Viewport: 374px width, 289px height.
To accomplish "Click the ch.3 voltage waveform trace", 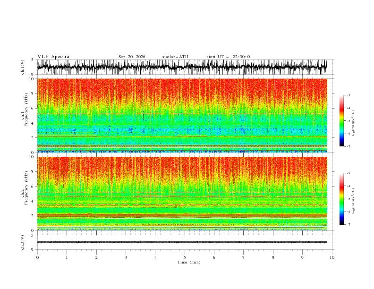I will pyautogui.click(x=182, y=242).
